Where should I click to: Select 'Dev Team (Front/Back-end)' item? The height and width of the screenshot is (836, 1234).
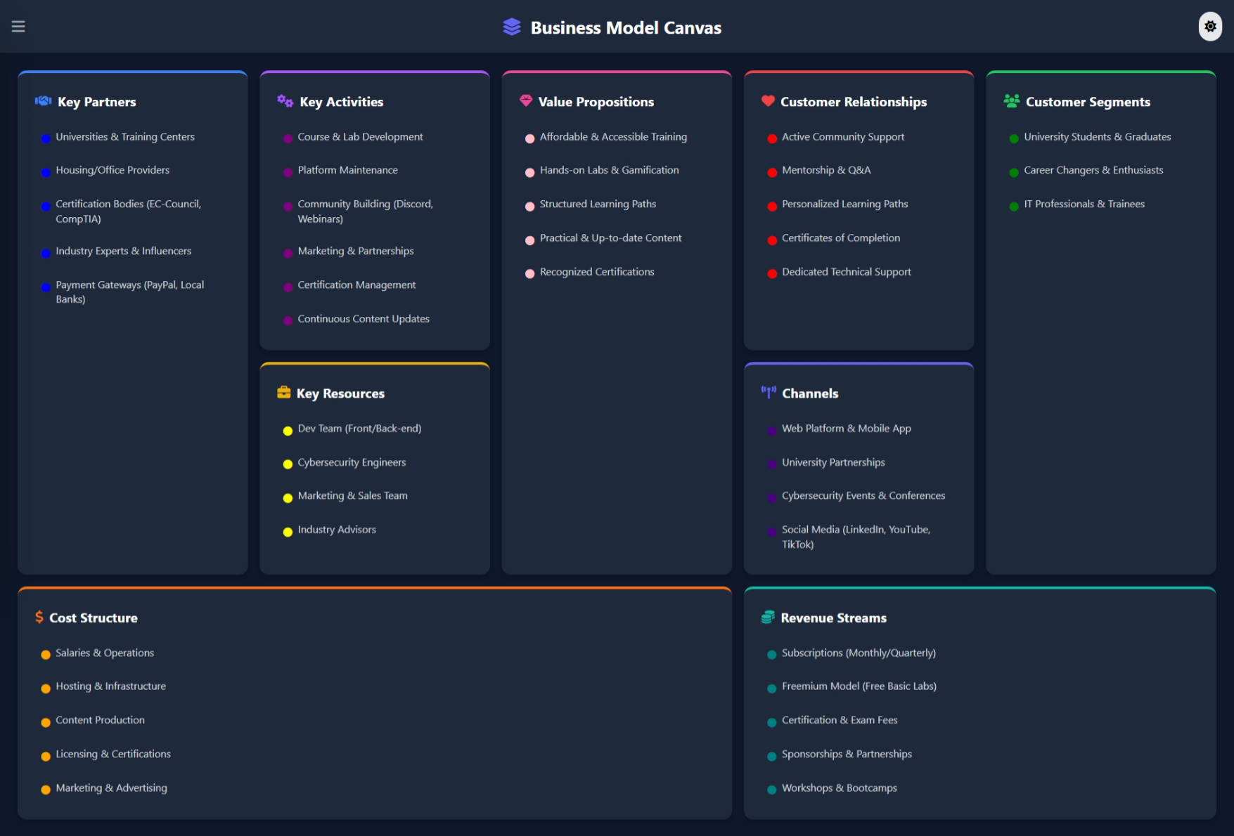(359, 429)
